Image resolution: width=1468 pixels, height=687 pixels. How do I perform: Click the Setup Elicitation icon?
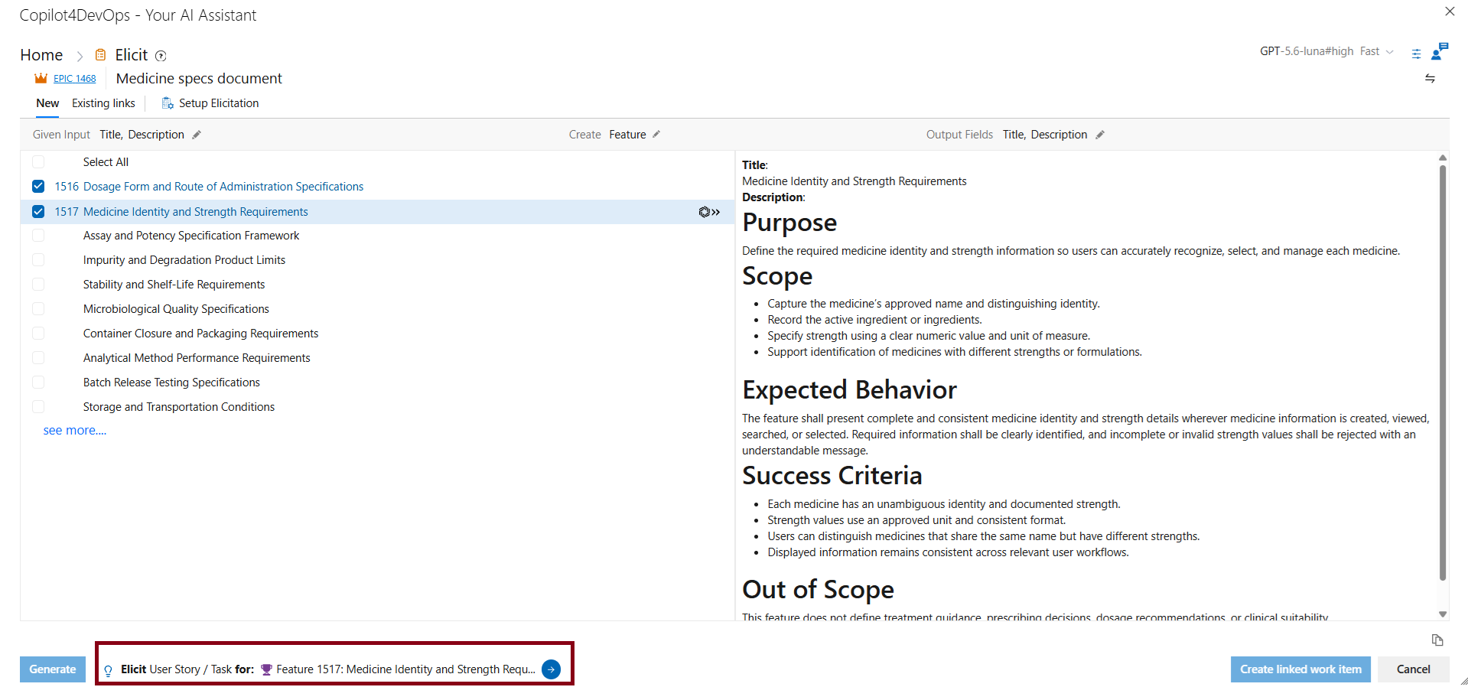(168, 103)
